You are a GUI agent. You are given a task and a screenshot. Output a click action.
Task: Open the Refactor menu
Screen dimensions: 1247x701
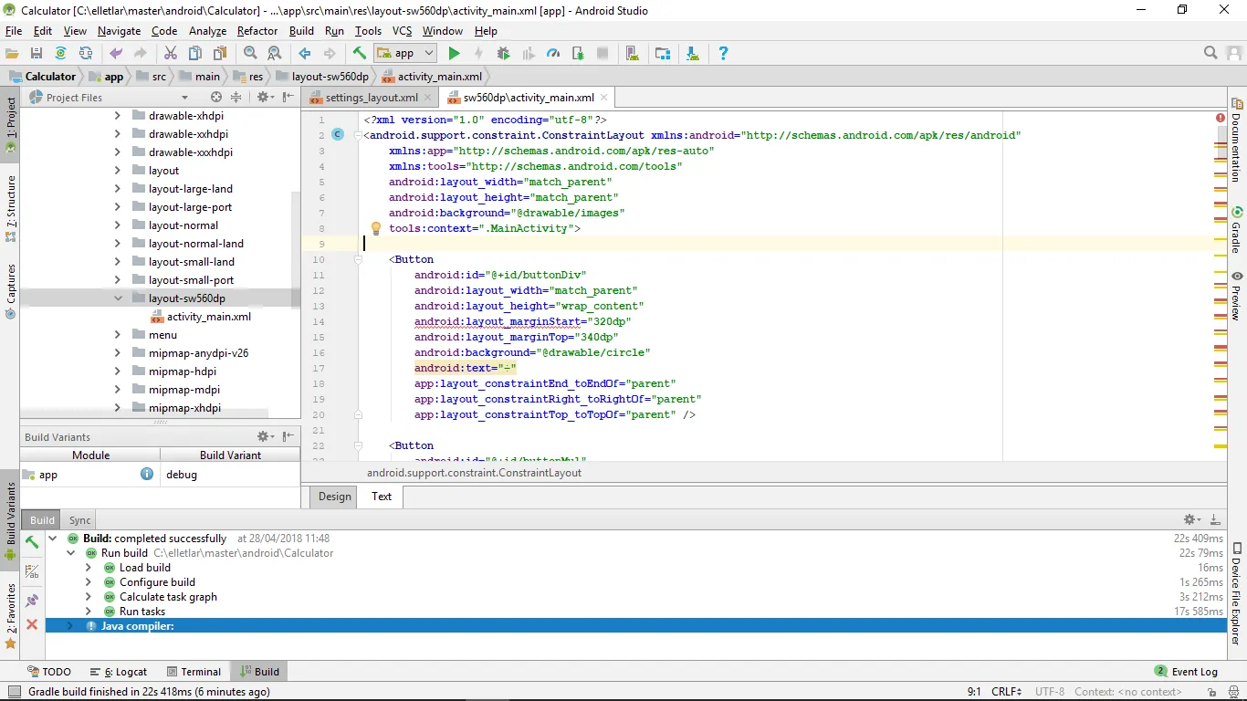(x=257, y=30)
